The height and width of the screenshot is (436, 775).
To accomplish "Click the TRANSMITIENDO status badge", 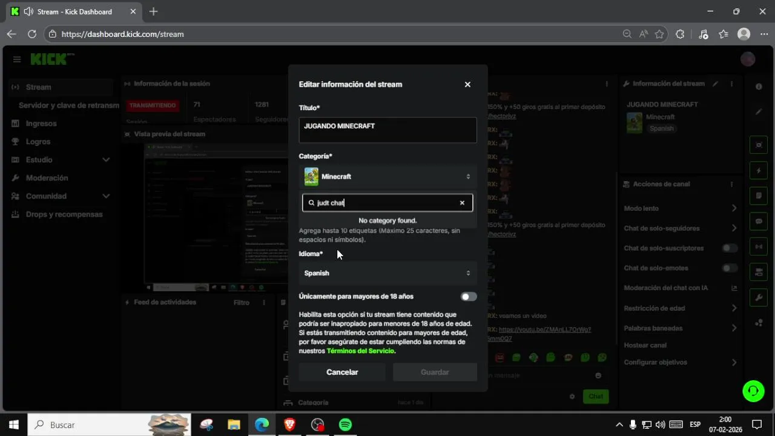I will [x=152, y=105].
